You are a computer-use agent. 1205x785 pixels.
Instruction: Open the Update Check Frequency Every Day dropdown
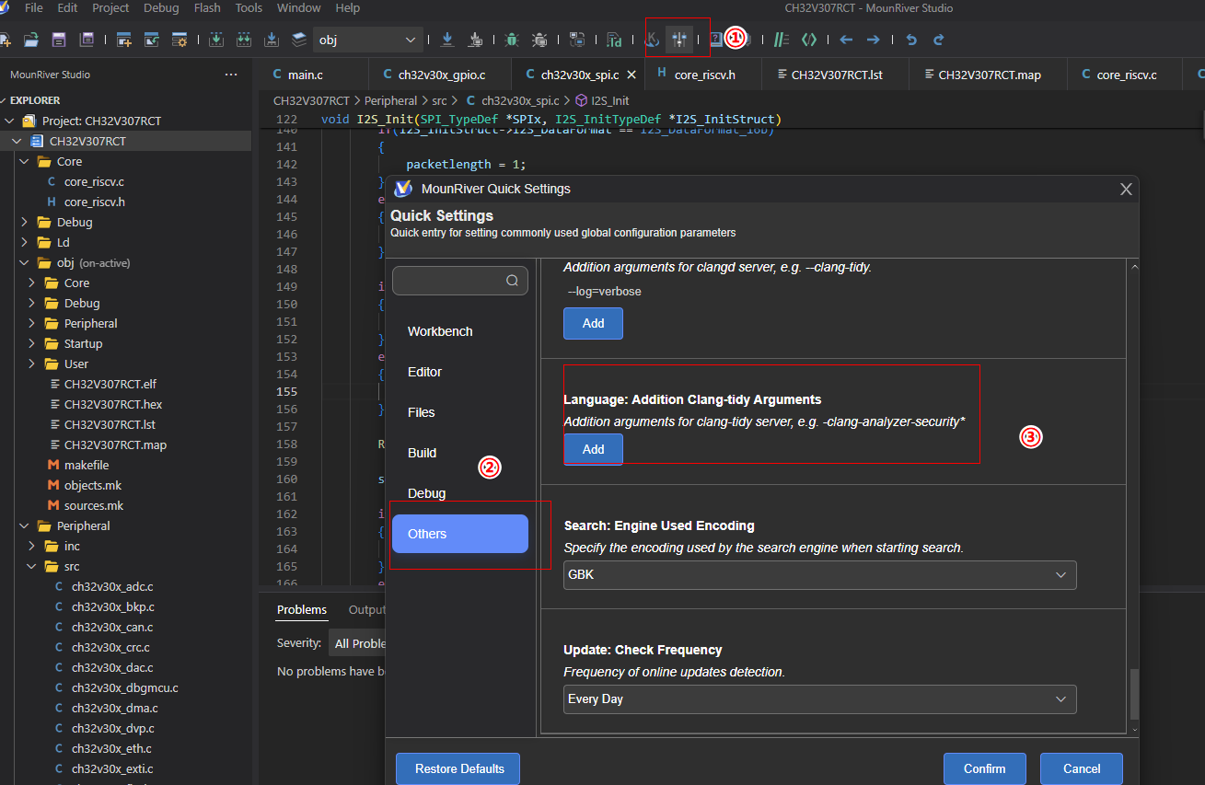(819, 698)
